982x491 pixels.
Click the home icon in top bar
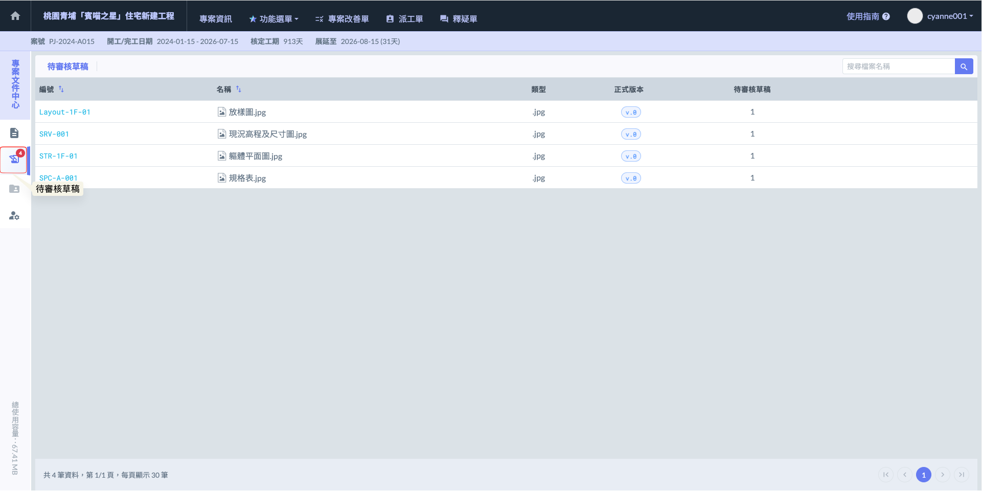[15, 16]
